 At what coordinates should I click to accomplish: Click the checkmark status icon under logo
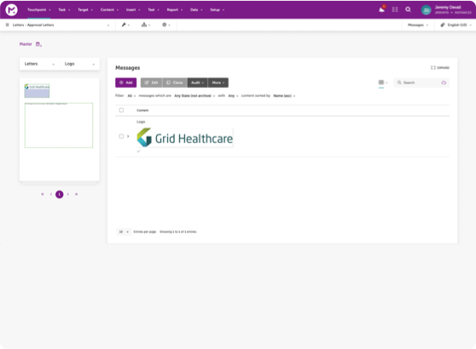tap(139, 151)
